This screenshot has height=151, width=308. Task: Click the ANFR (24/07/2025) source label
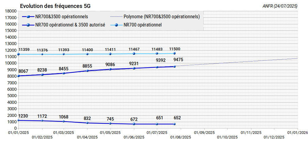click(x=280, y=6)
